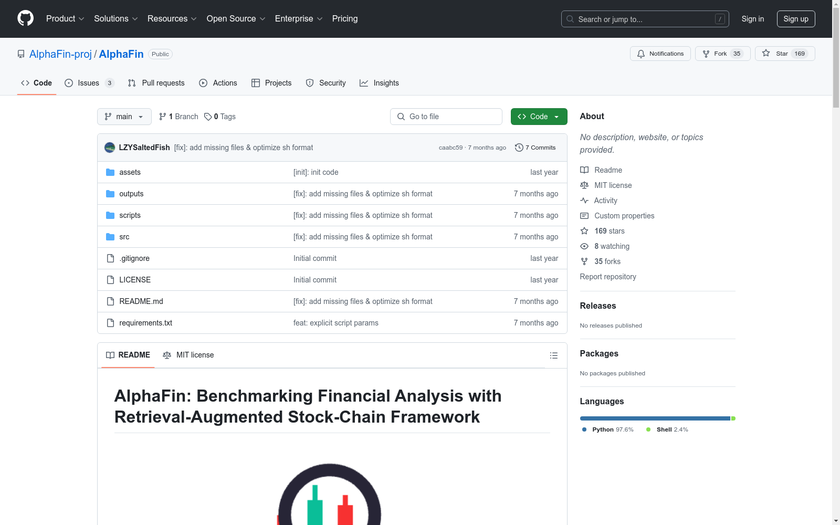Switch to the Security tab

[x=325, y=83]
